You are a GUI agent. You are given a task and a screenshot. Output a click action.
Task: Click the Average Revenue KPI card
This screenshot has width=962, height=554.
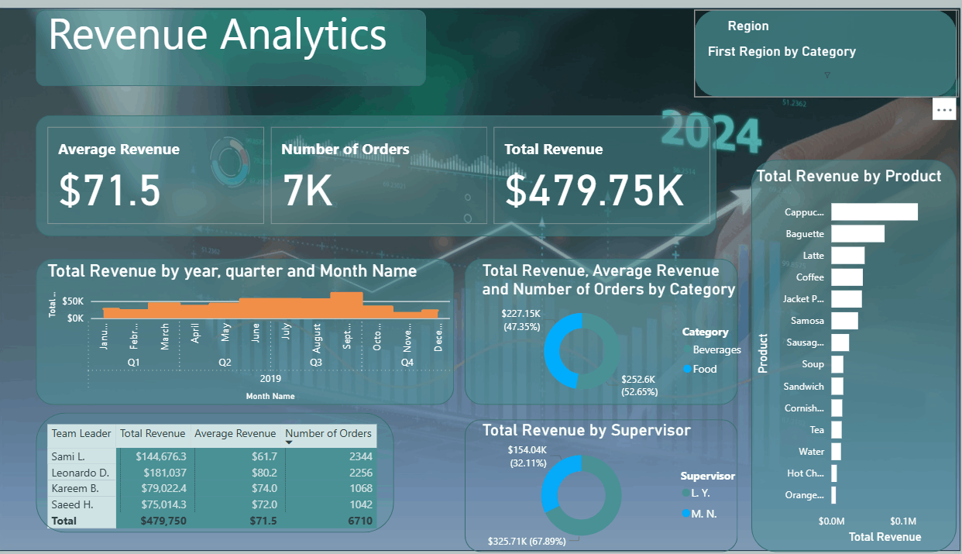[155, 174]
